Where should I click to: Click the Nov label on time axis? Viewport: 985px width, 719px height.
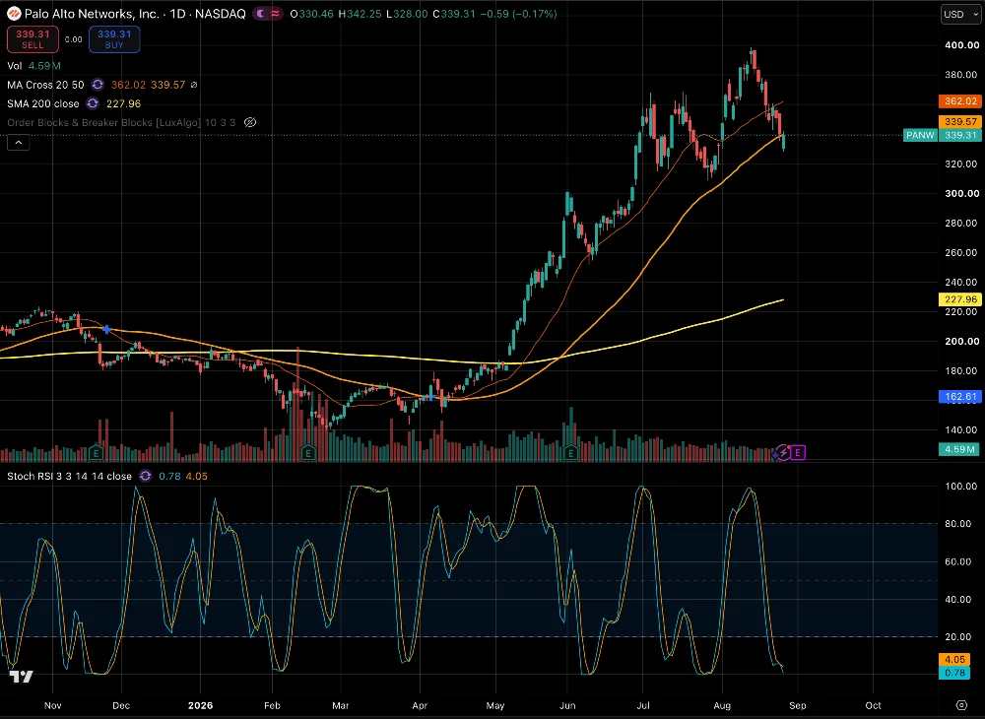click(53, 705)
